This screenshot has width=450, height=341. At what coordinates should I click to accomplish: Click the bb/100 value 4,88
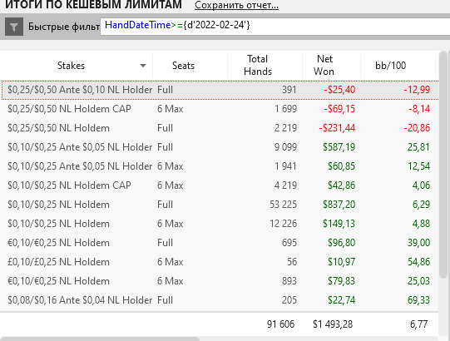tap(421, 224)
